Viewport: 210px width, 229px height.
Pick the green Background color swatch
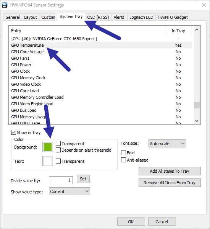pyautogui.click(x=48, y=147)
